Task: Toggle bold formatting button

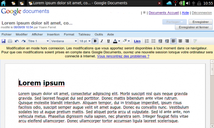Action: click(x=95, y=41)
